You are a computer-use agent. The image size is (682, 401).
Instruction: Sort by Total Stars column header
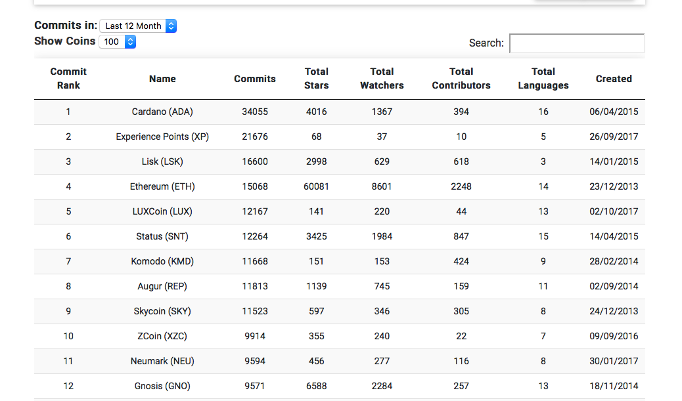(x=317, y=79)
